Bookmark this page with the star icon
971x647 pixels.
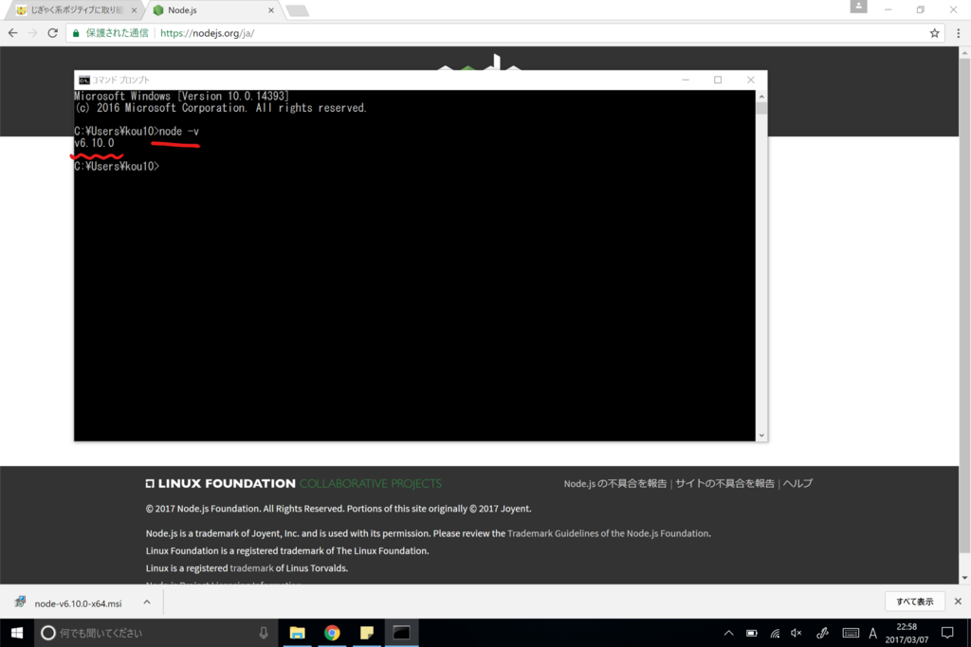(934, 33)
